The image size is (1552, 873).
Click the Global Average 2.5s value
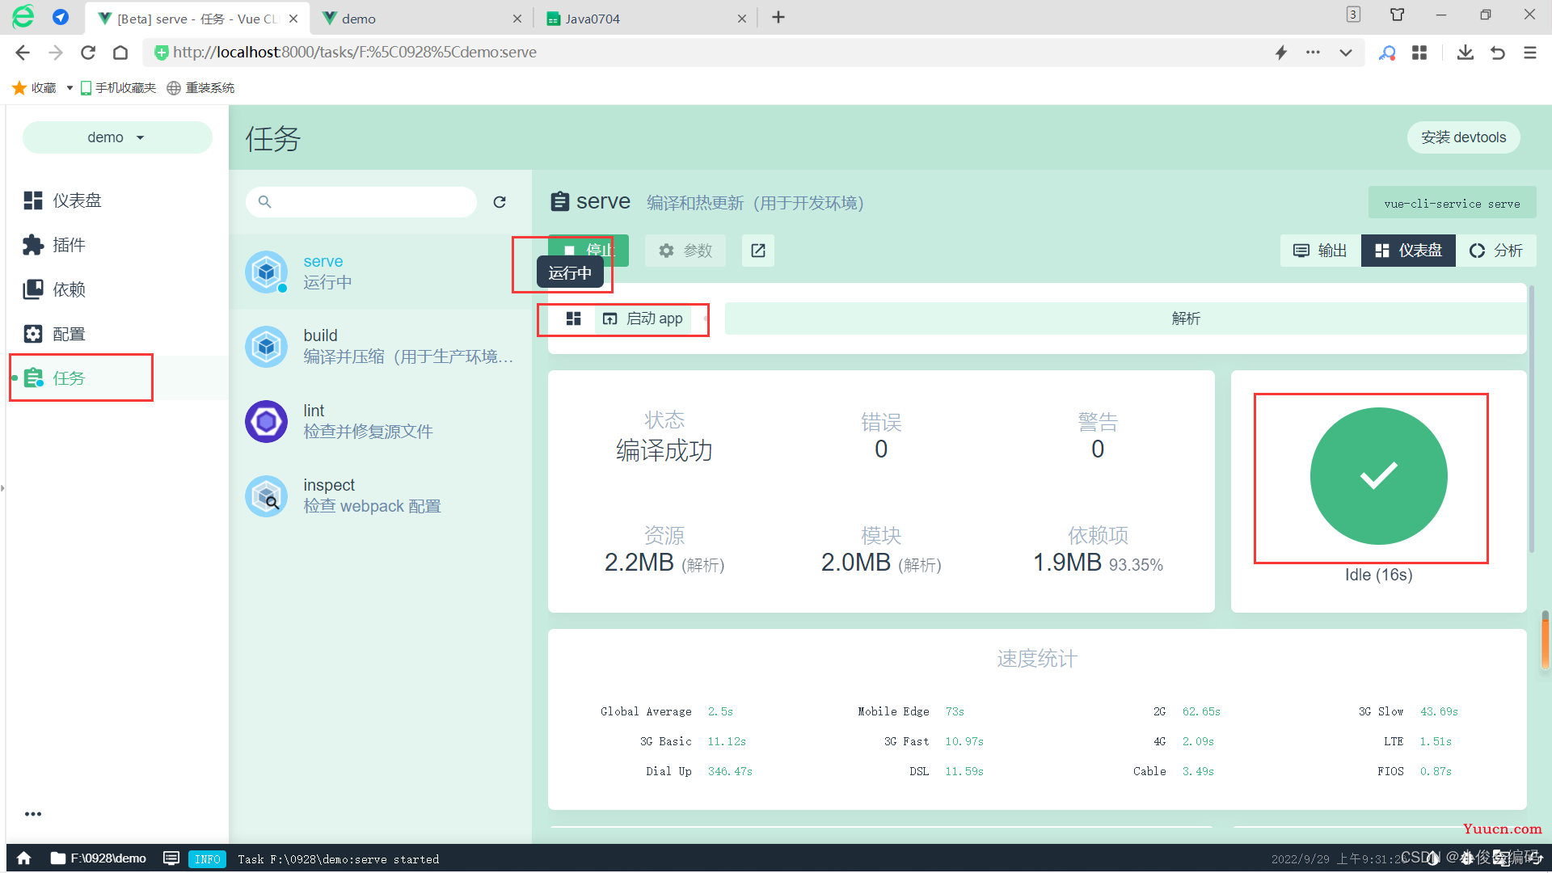point(720,711)
